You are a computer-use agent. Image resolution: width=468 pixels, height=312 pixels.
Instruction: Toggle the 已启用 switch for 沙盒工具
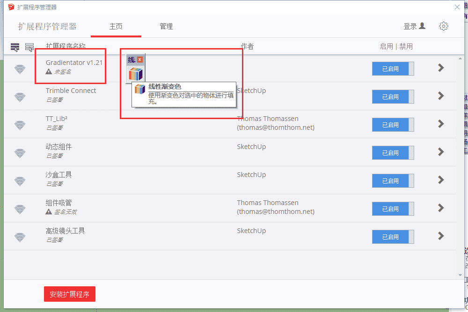tap(393, 181)
